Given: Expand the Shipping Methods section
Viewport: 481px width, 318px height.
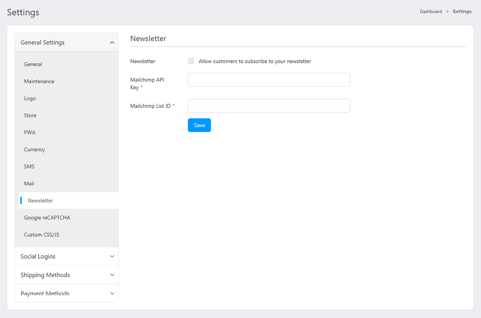Looking at the screenshot, I should pyautogui.click(x=67, y=275).
